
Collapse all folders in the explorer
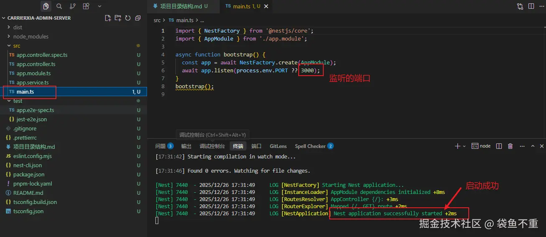(x=138, y=18)
